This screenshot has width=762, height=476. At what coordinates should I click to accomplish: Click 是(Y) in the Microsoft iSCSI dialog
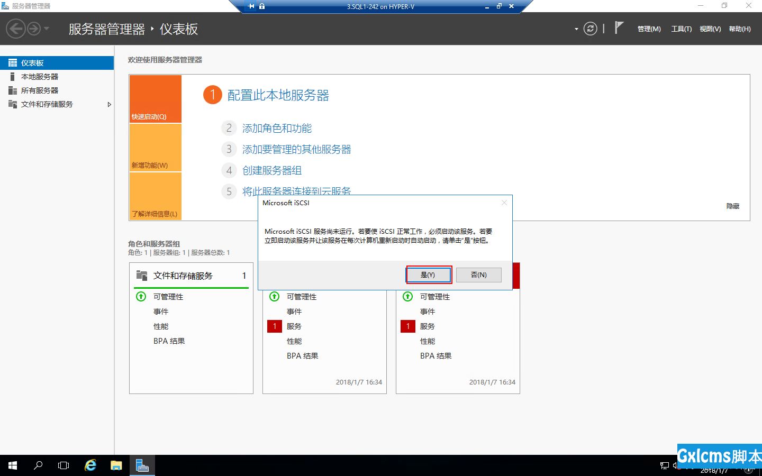[x=428, y=275]
